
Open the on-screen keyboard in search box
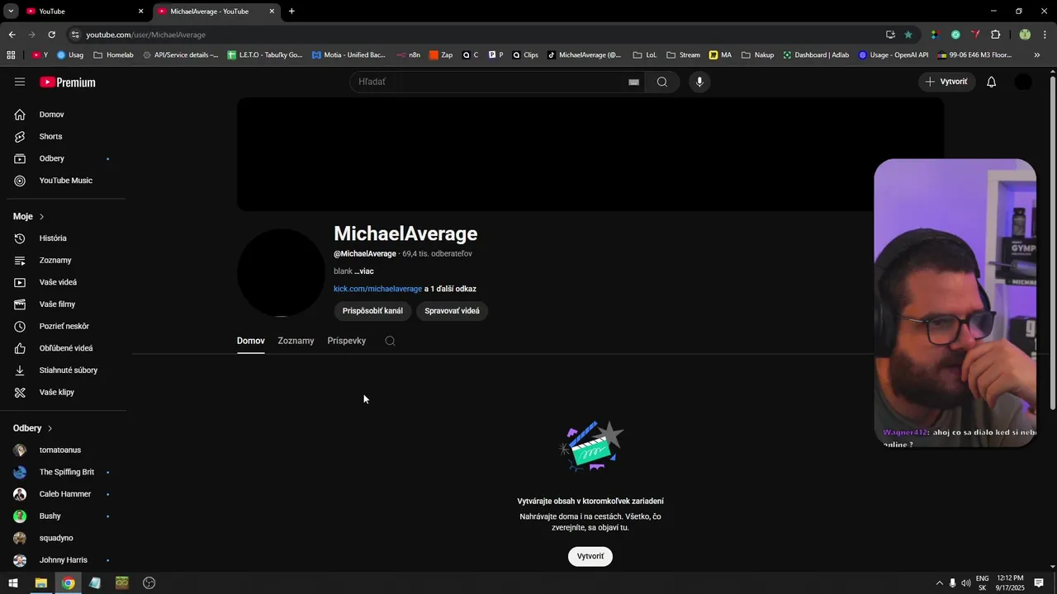click(x=634, y=82)
